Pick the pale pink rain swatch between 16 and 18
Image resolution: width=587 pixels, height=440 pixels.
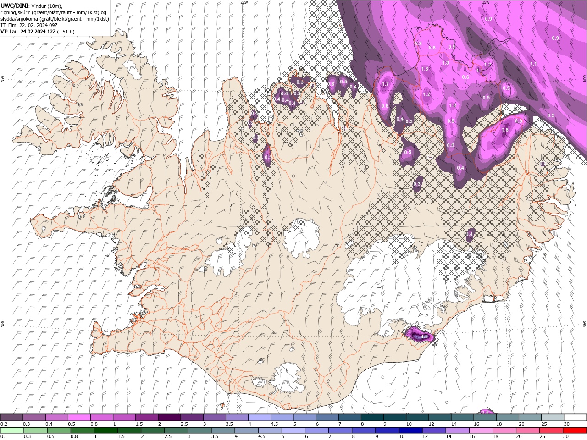481,430
